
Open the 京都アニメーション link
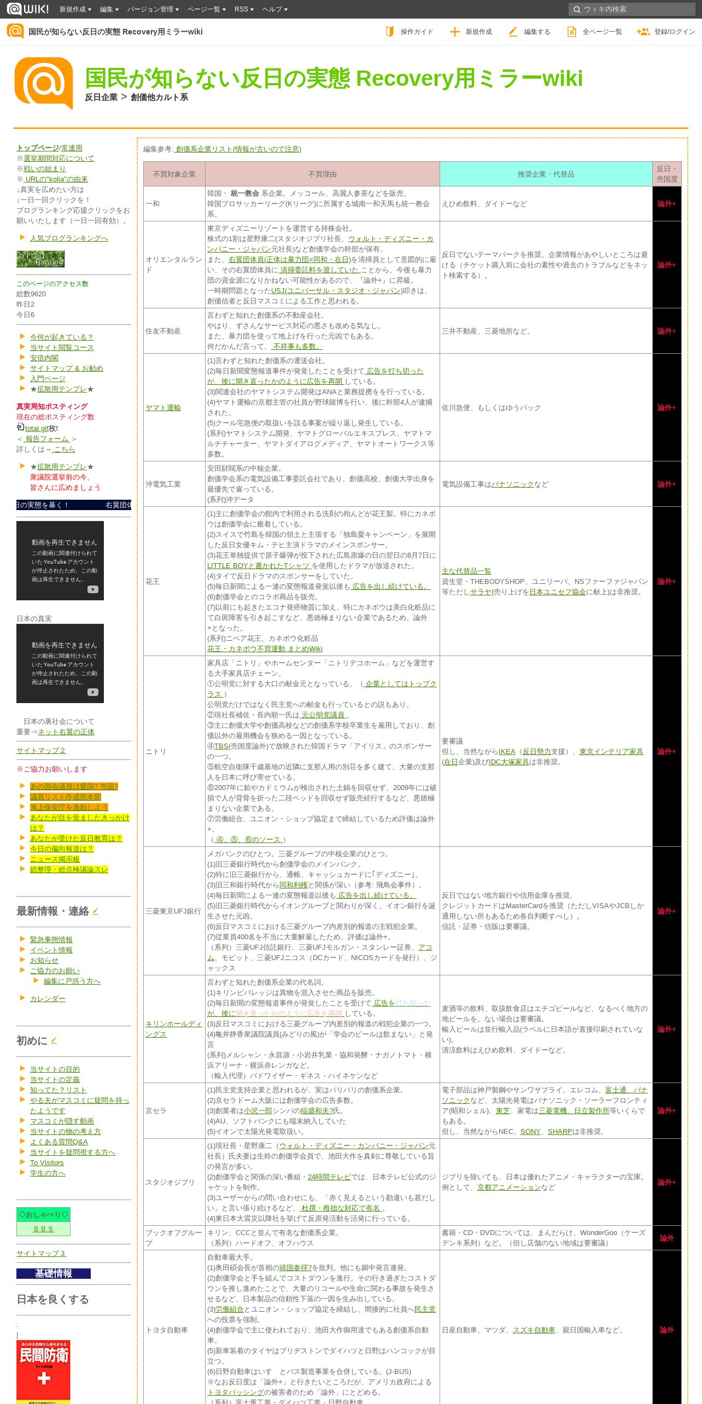[x=509, y=1187]
